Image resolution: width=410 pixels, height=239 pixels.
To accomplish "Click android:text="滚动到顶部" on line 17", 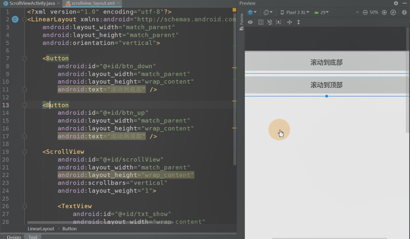I will pyautogui.click(x=101, y=136).
